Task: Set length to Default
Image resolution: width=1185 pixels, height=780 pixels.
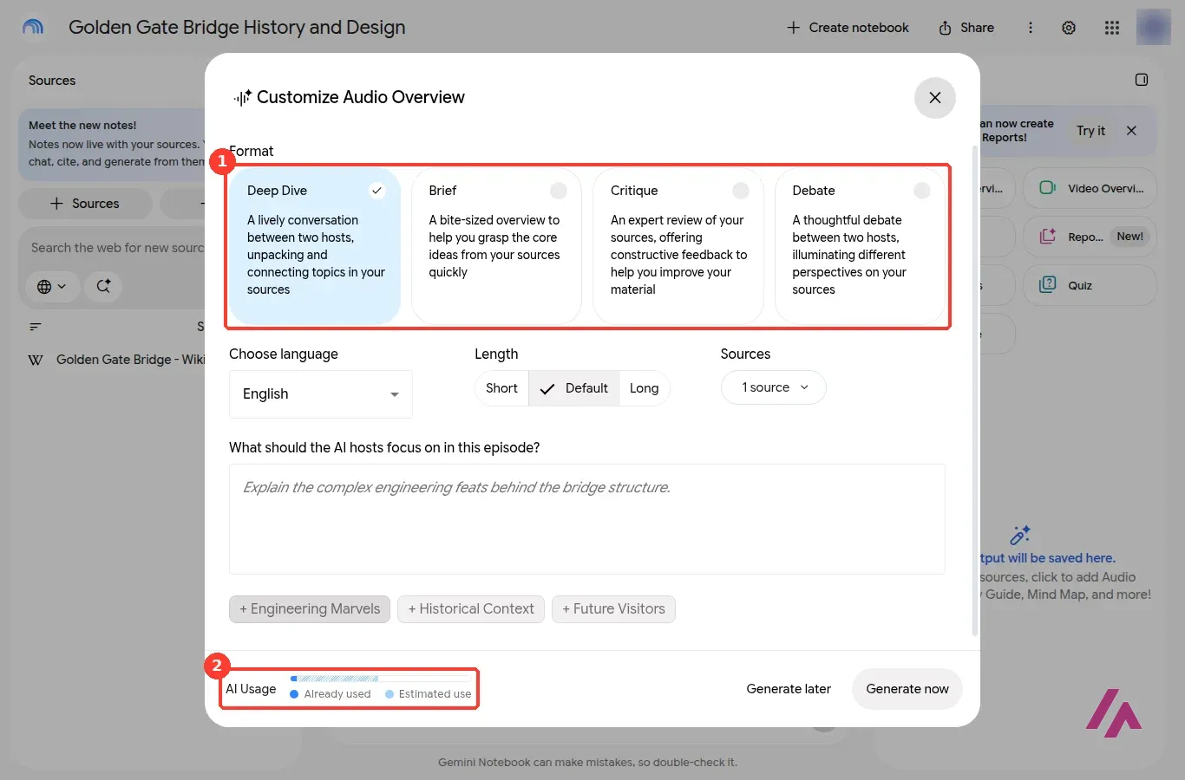Action: pos(574,388)
